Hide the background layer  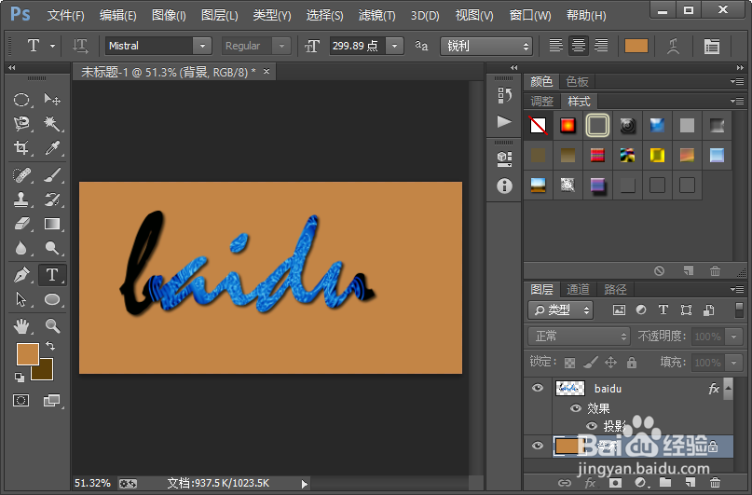(x=538, y=447)
